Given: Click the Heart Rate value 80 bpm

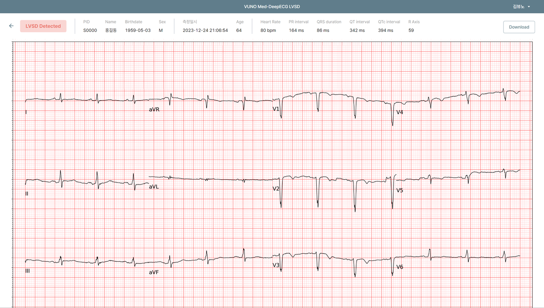Looking at the screenshot, I should coord(269,30).
